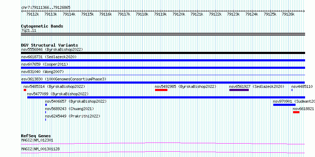Click the 79117k ruler position
Image resolution: width=315 pixels, height=157 pixels.
coord(124,14)
